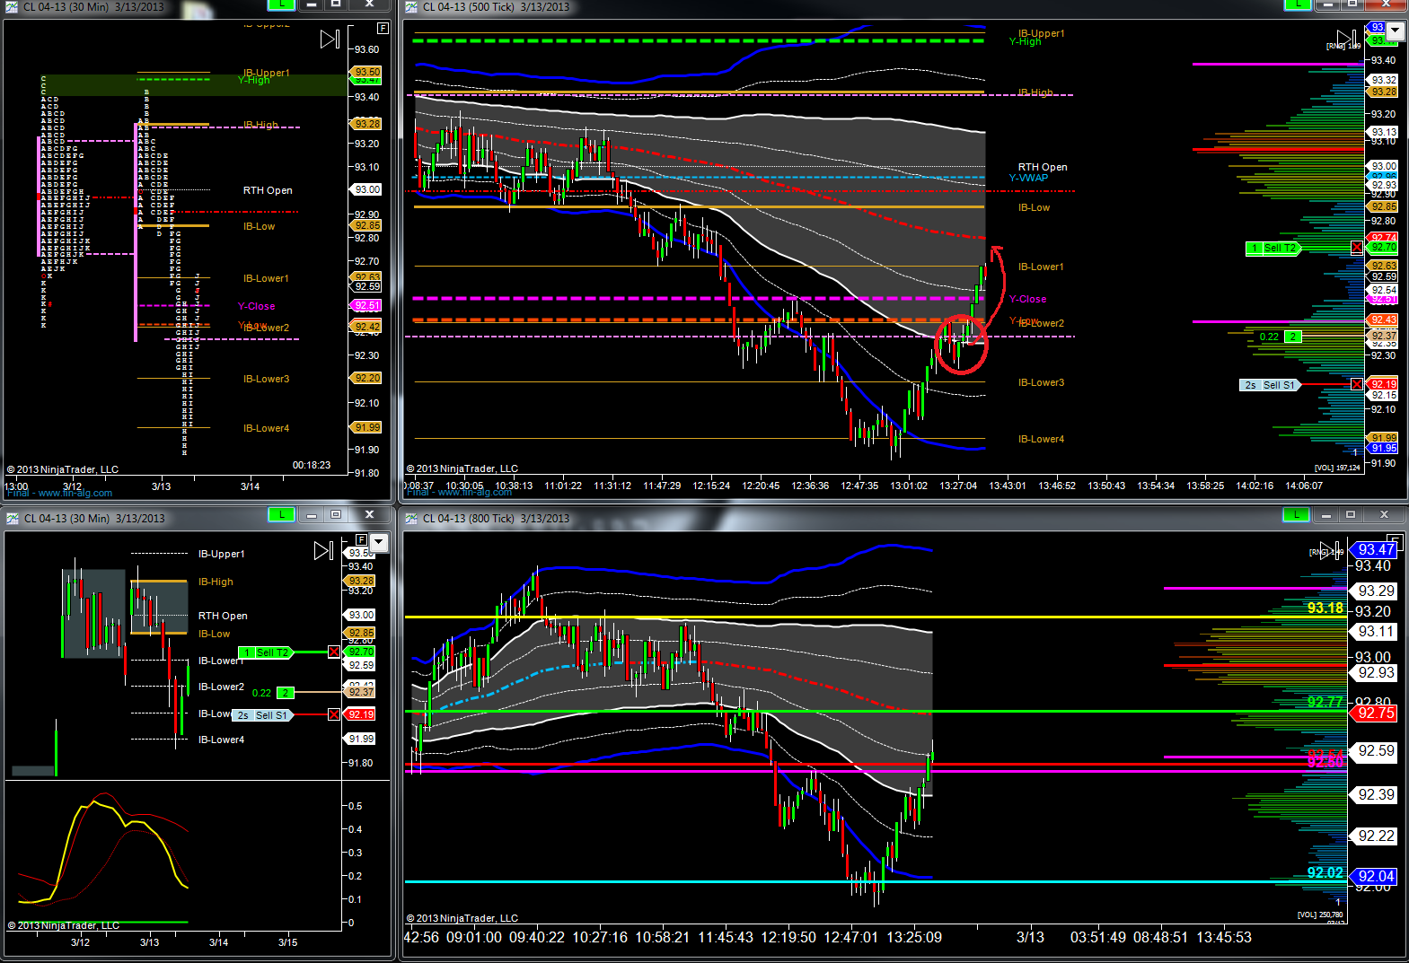This screenshot has height=963, width=1409.
Task: Click the Y-Close label in the 500 Tick chart
Action: pyautogui.click(x=1027, y=299)
